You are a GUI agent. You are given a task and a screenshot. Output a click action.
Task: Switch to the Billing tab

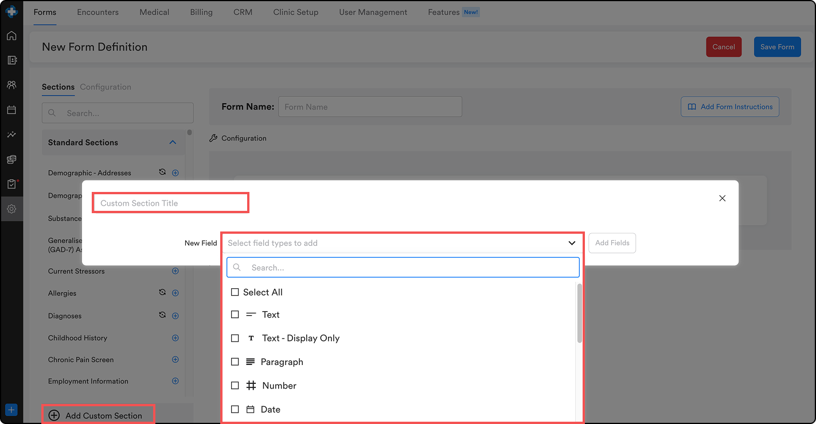201,12
